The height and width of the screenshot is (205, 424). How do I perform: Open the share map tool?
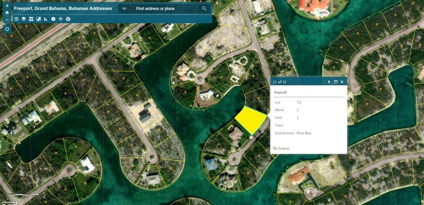(x=61, y=19)
